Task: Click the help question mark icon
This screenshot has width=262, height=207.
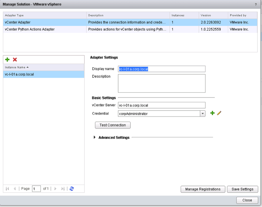Action: (x=255, y=4)
